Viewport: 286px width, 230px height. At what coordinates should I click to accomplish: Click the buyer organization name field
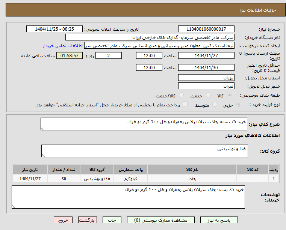150,37
